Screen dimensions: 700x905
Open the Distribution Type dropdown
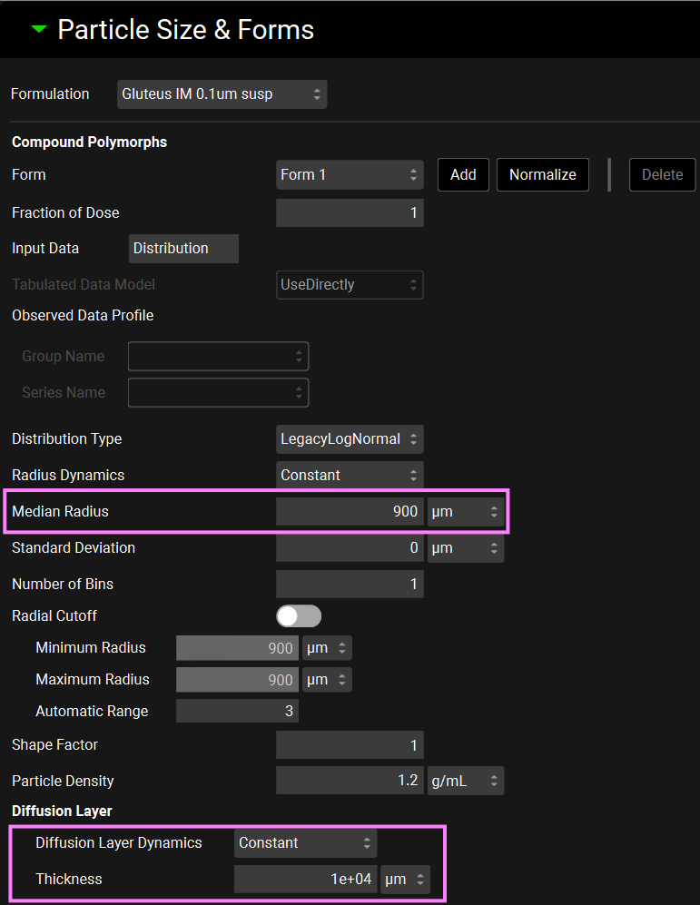point(350,439)
